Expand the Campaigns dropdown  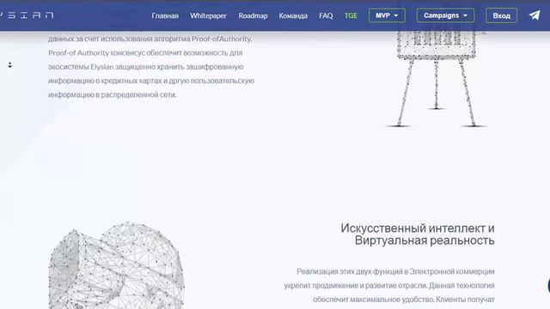pos(445,15)
